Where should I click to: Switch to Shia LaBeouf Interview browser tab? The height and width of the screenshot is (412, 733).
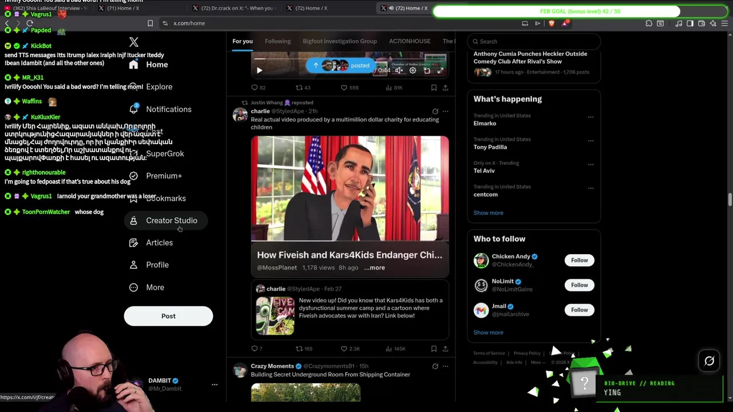coord(47,8)
